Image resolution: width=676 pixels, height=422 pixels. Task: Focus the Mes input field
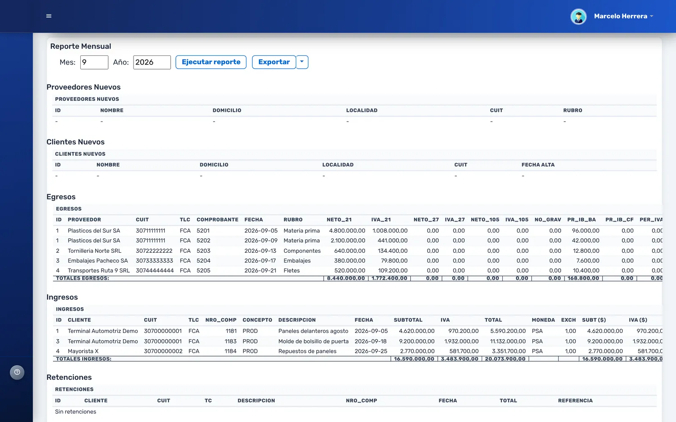tap(94, 62)
